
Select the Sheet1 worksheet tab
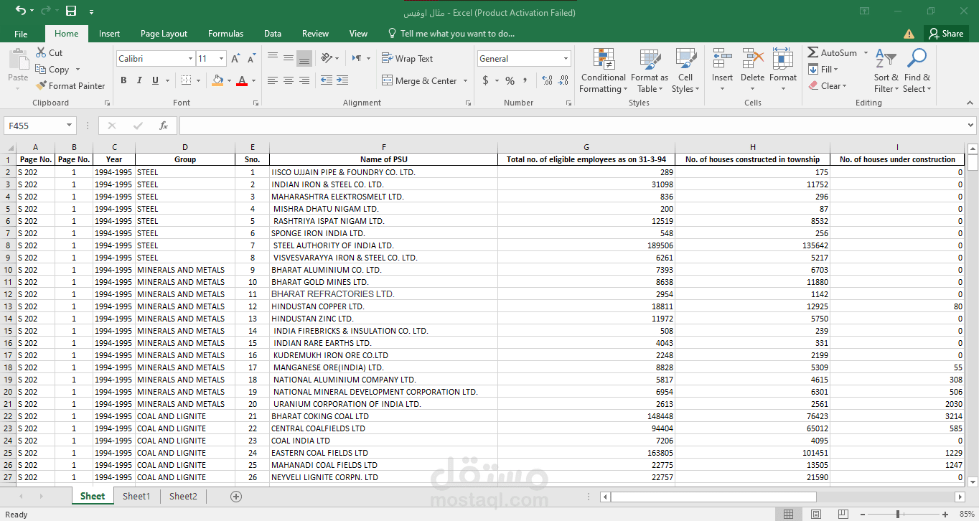tap(136, 496)
